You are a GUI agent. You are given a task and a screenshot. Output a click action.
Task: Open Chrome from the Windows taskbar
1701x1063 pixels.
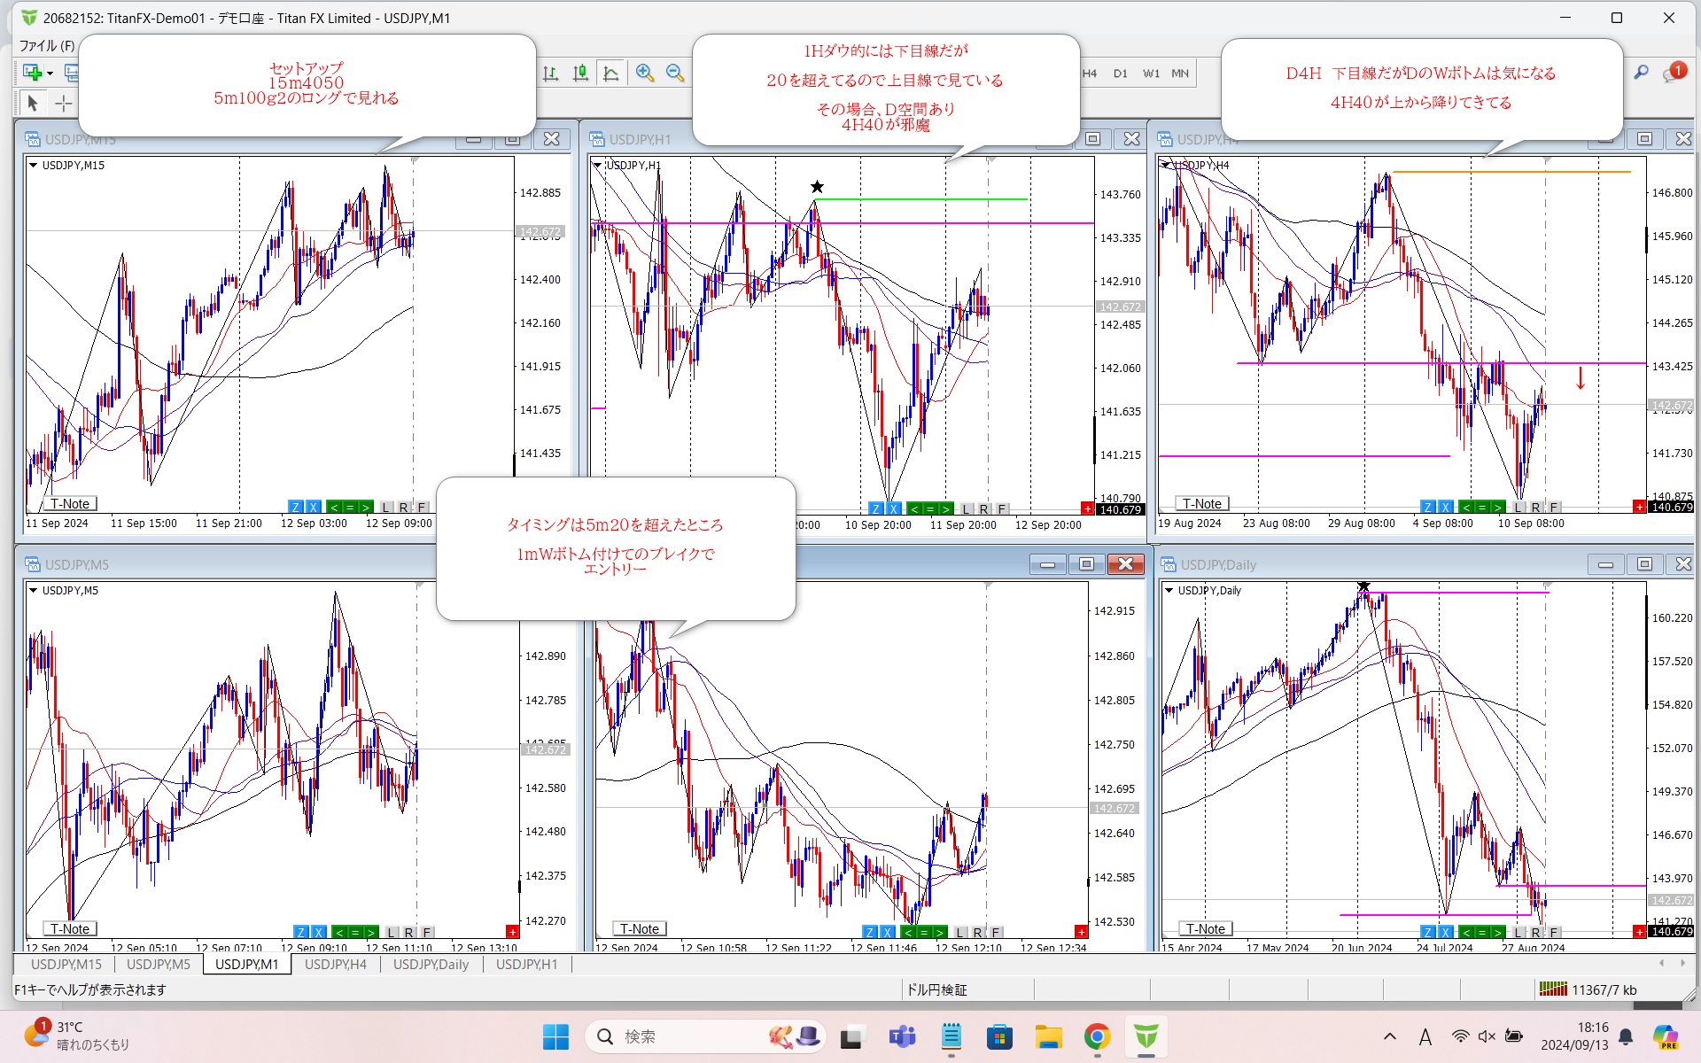tap(1097, 1036)
